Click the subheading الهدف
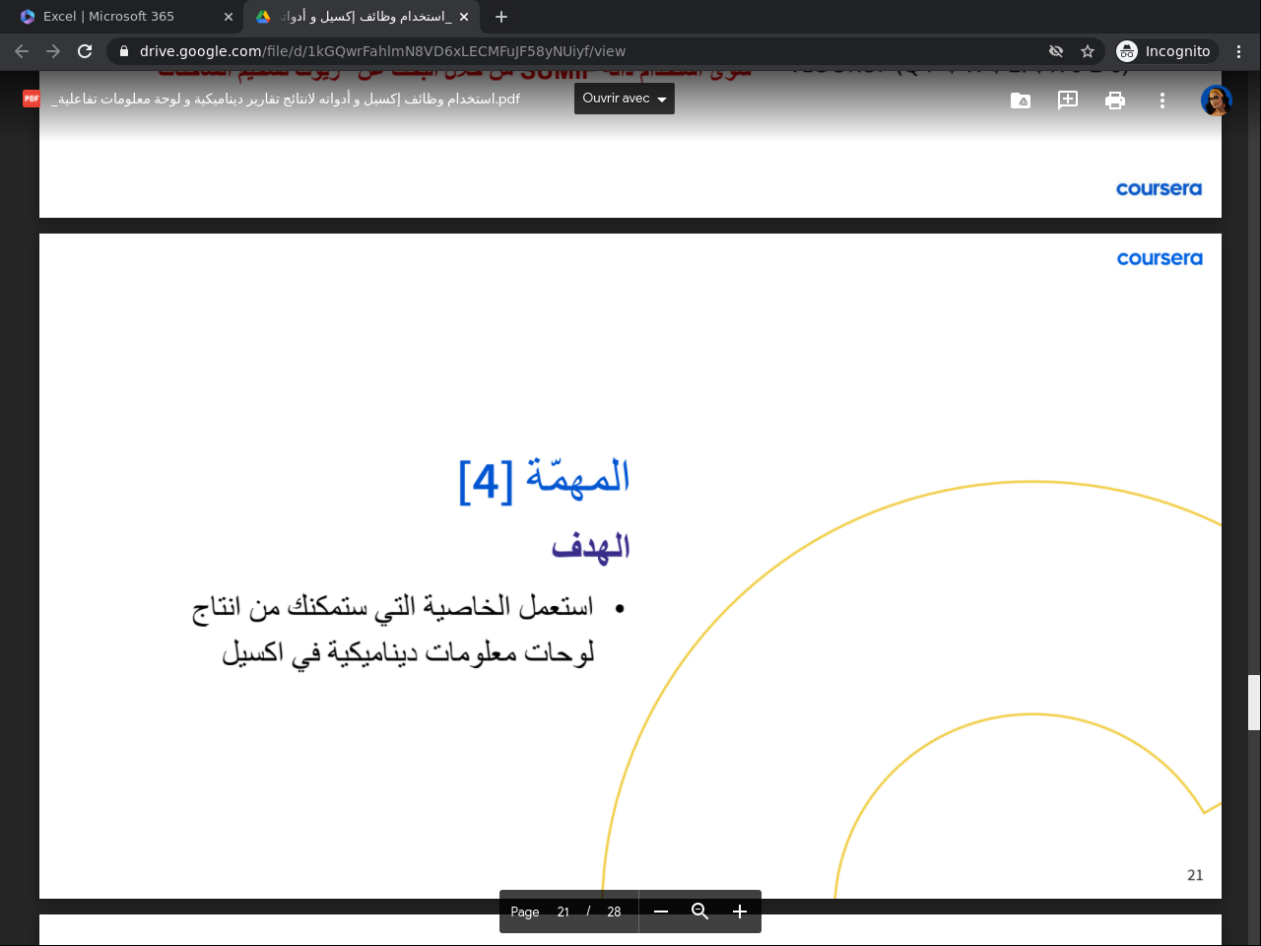The width and height of the screenshot is (1261, 946). pos(591,547)
